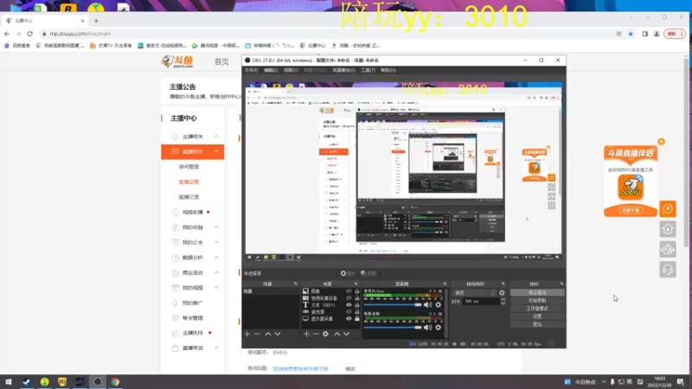The image size is (692, 389).
Task: Move selected source up in OBS
Action: (x=336, y=334)
